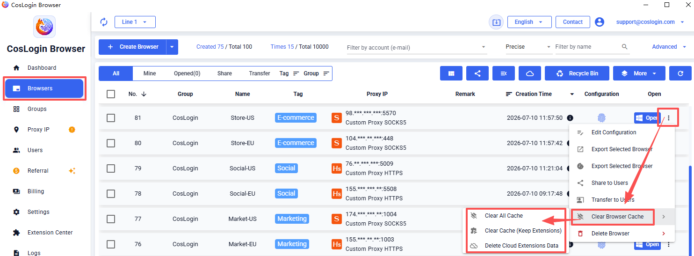The height and width of the screenshot is (256, 694).
Task: Click the fingerprint icon in Market-EU row
Action: (x=601, y=244)
